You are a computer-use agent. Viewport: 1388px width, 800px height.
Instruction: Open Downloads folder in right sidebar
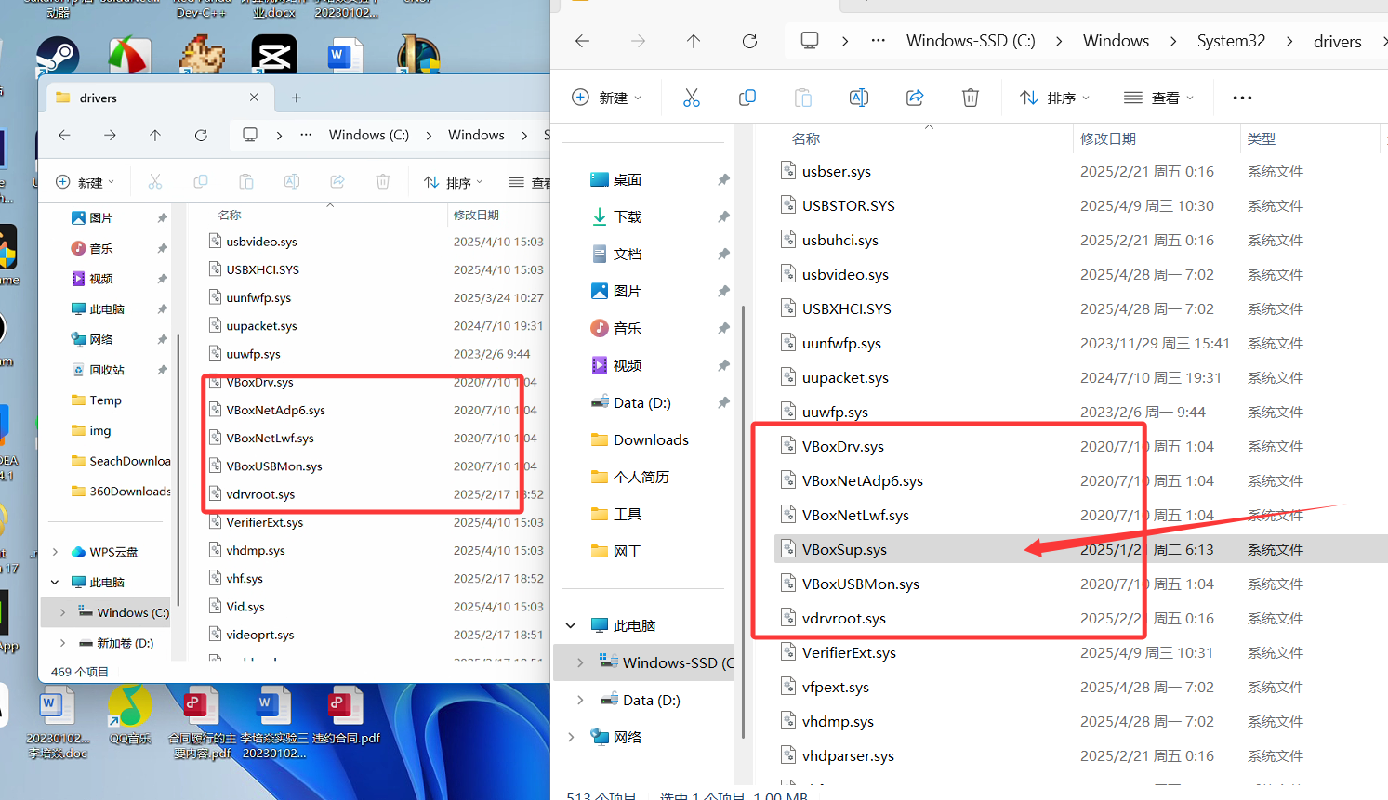tap(640, 439)
